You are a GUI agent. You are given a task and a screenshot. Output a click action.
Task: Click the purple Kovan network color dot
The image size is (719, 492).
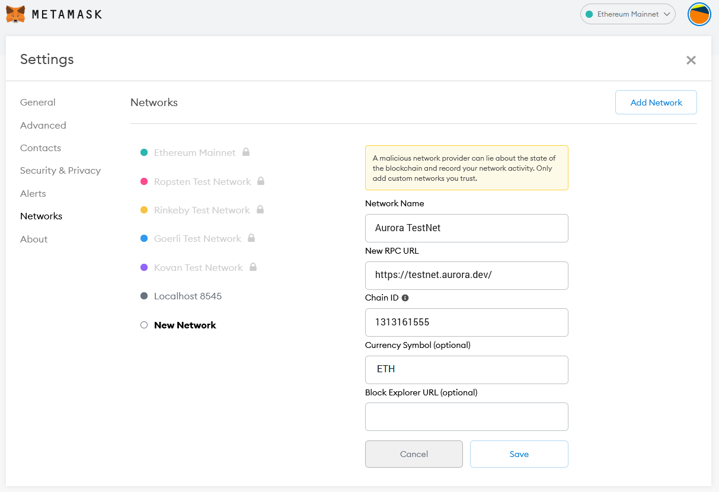(144, 267)
